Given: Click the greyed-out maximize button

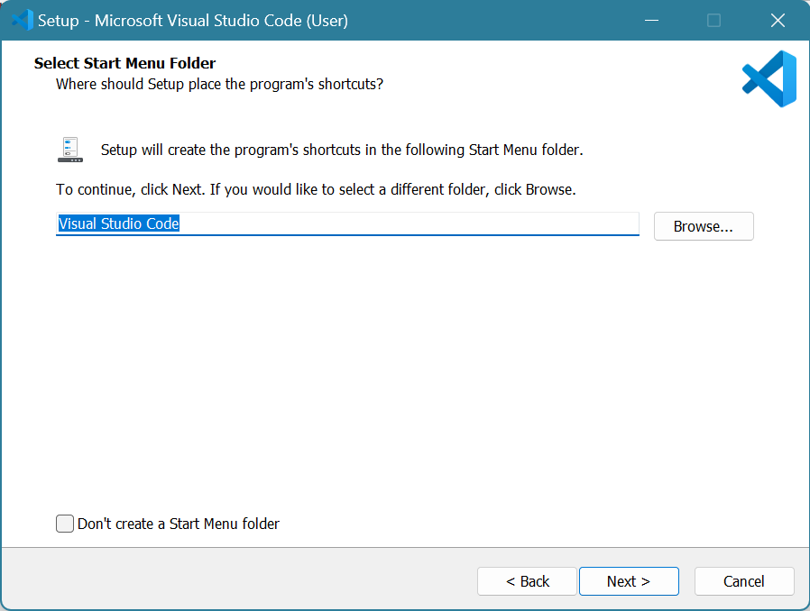Looking at the screenshot, I should click(713, 20).
